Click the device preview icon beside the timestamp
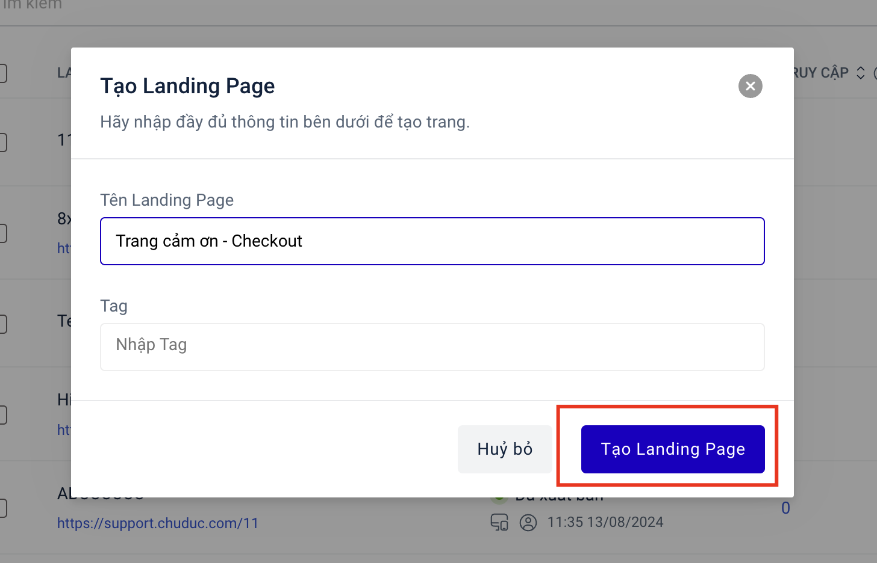Screen dimensions: 877x563 (x=499, y=522)
